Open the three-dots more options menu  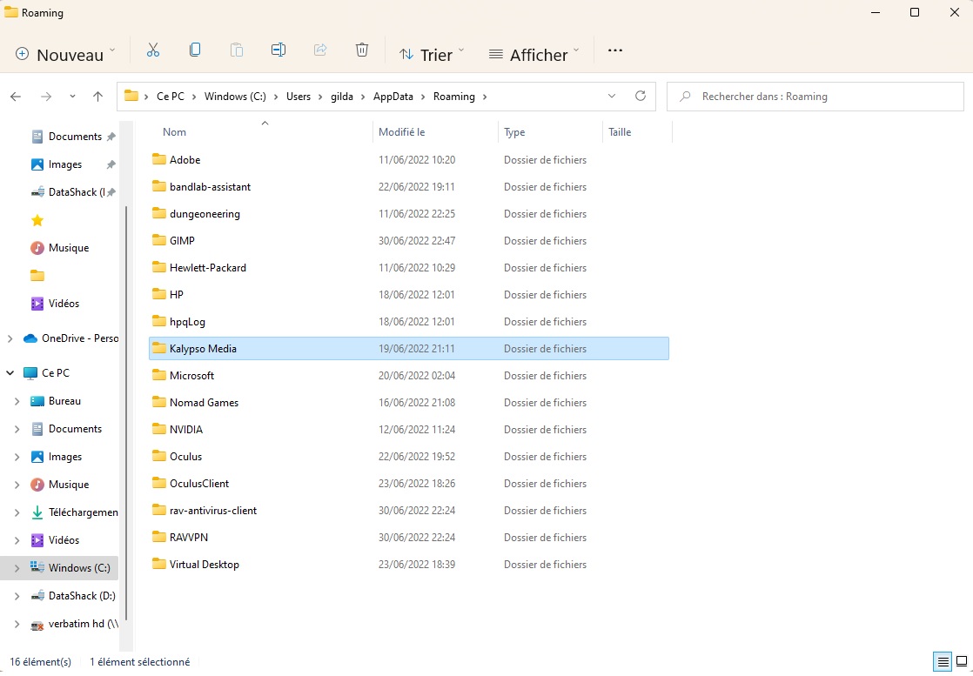[615, 50]
